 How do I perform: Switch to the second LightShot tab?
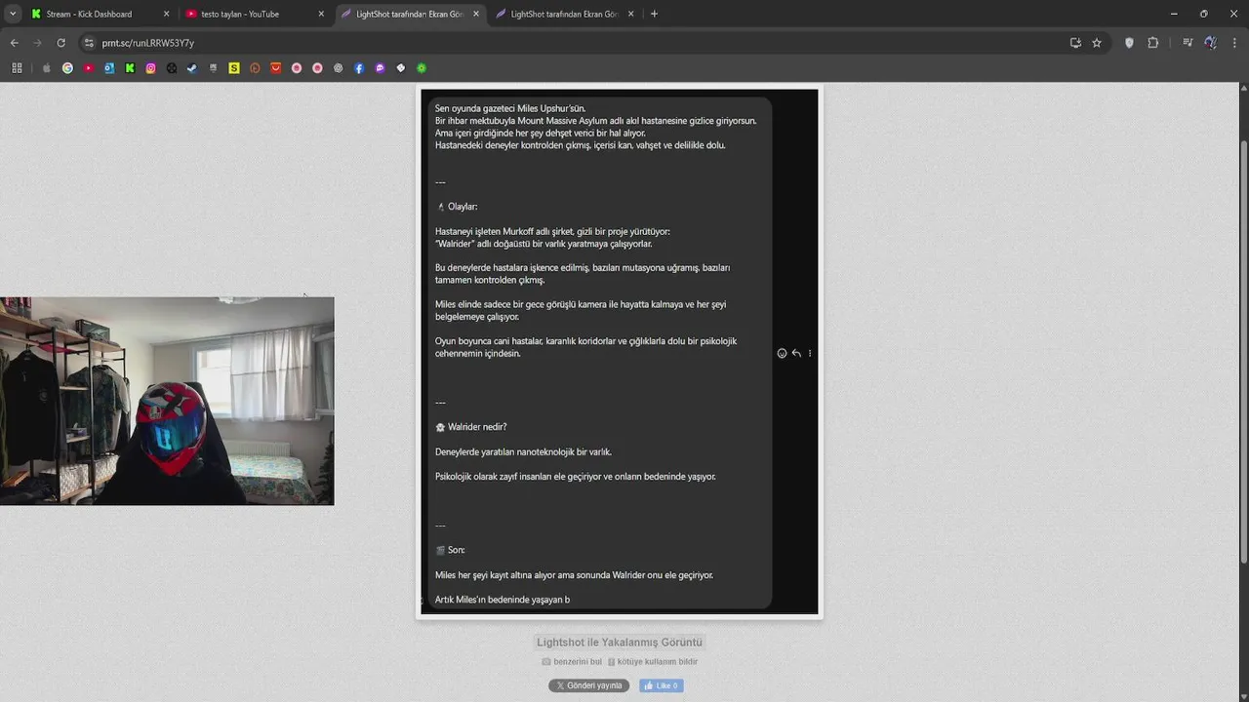coord(564,14)
